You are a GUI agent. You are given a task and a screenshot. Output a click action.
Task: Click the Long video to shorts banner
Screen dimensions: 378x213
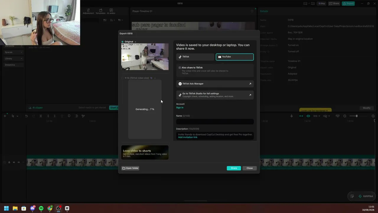[x=145, y=152]
